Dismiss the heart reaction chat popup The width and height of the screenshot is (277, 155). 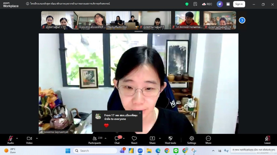pyautogui.click(x=140, y=113)
